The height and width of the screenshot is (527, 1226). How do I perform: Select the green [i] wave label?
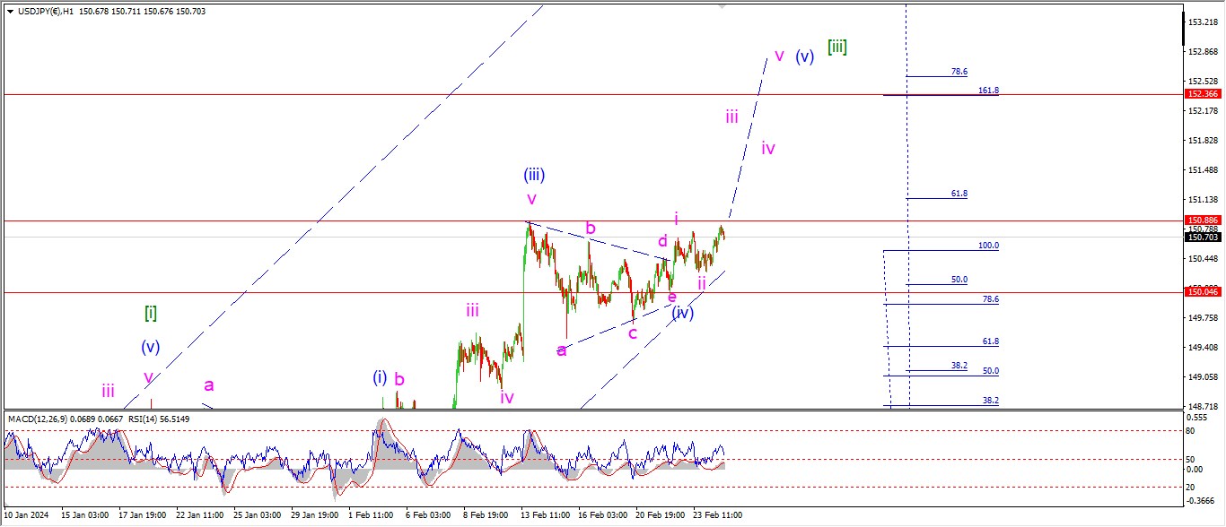point(151,313)
